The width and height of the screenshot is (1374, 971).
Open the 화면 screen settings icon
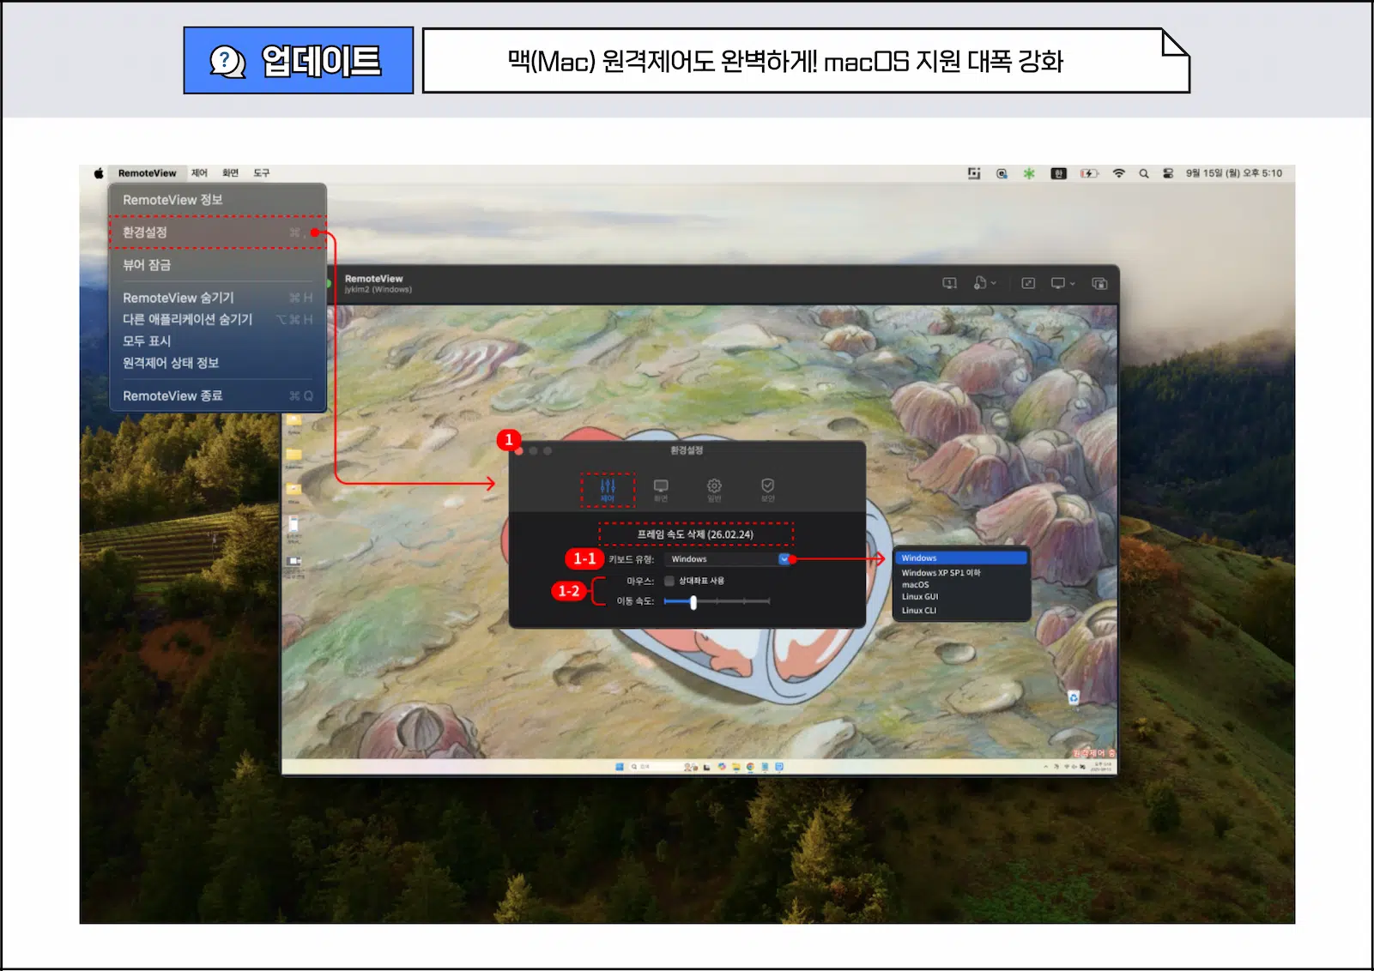(x=661, y=485)
